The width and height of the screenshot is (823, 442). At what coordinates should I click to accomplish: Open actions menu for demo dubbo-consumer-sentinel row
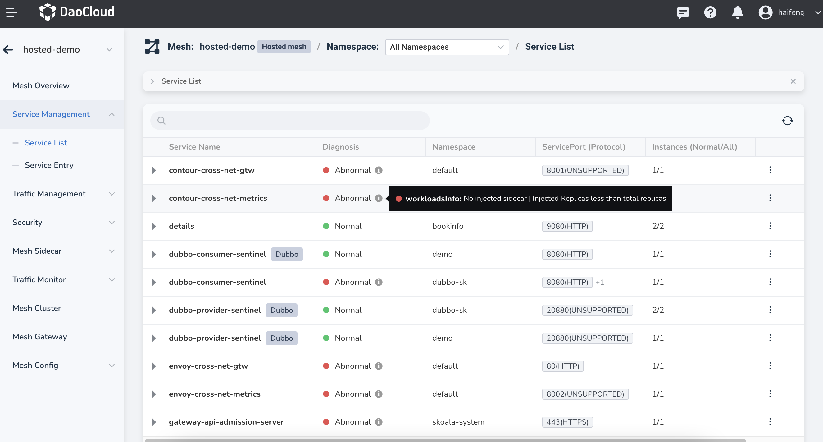tap(770, 254)
